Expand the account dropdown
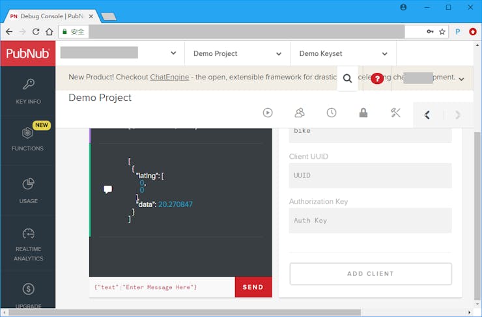Viewport: 482px width, 317px height. [173, 53]
